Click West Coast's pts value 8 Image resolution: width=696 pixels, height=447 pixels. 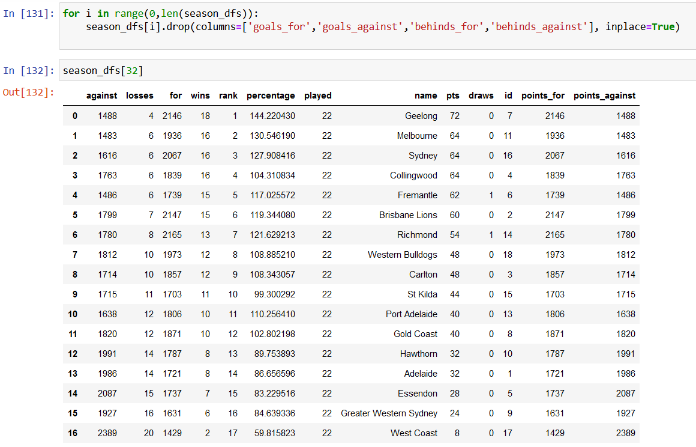click(457, 433)
